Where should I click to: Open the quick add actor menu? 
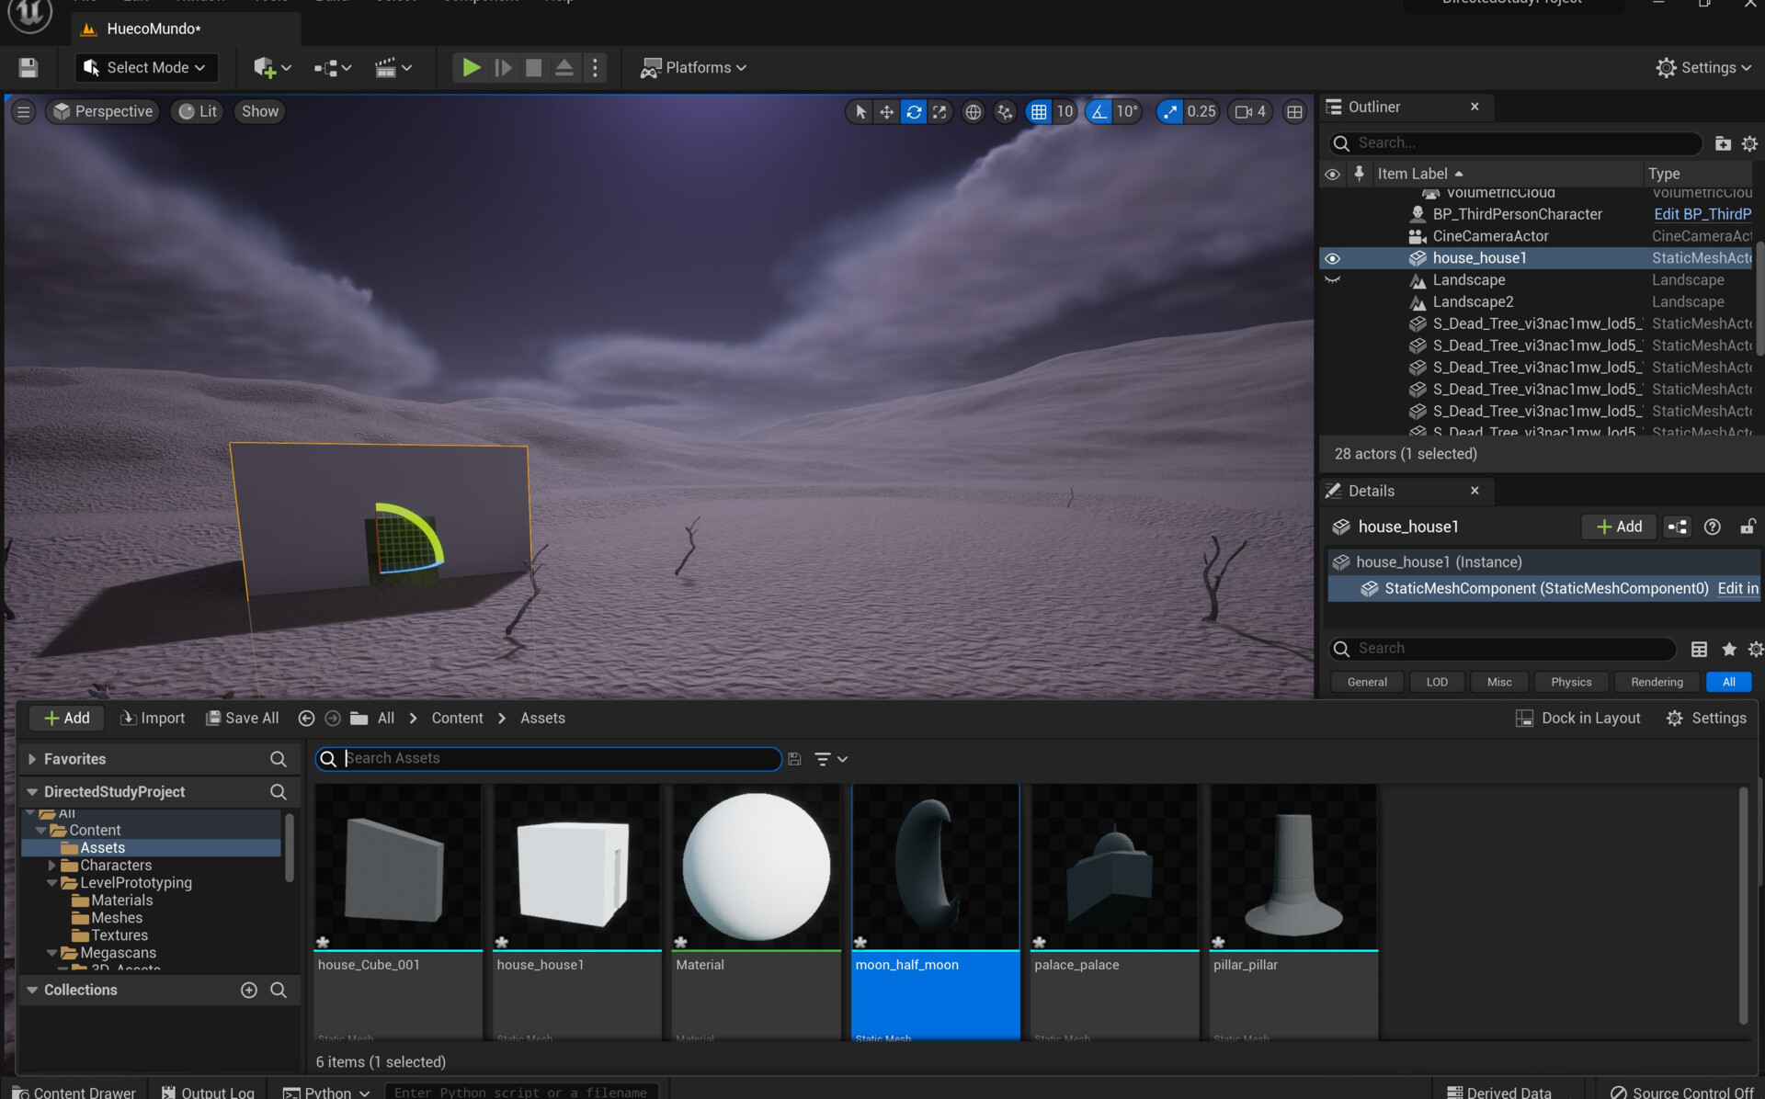click(x=272, y=68)
